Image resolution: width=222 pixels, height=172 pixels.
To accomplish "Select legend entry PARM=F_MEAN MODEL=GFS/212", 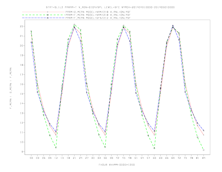I will 98,18.
